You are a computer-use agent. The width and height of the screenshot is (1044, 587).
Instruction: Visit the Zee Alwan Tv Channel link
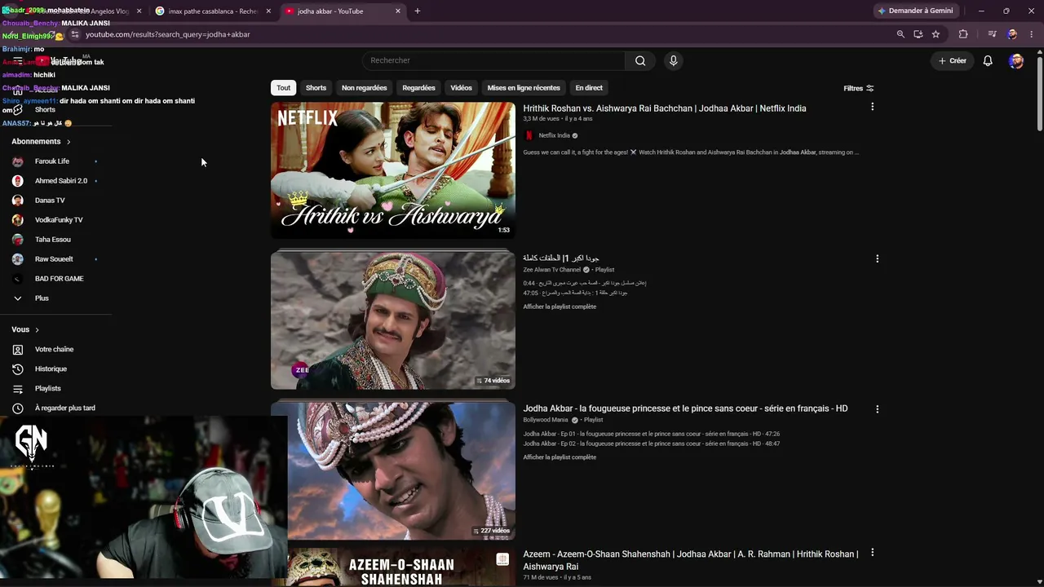(x=552, y=270)
